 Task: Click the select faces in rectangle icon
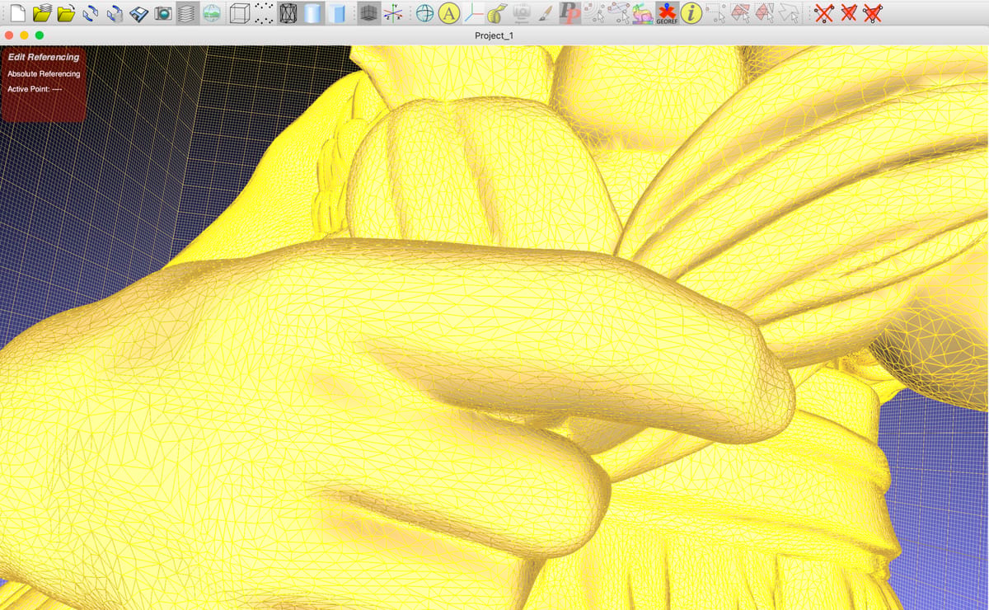point(739,12)
